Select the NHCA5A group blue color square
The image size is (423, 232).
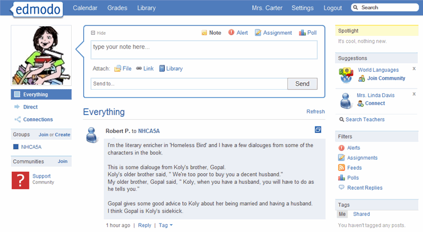point(16,147)
